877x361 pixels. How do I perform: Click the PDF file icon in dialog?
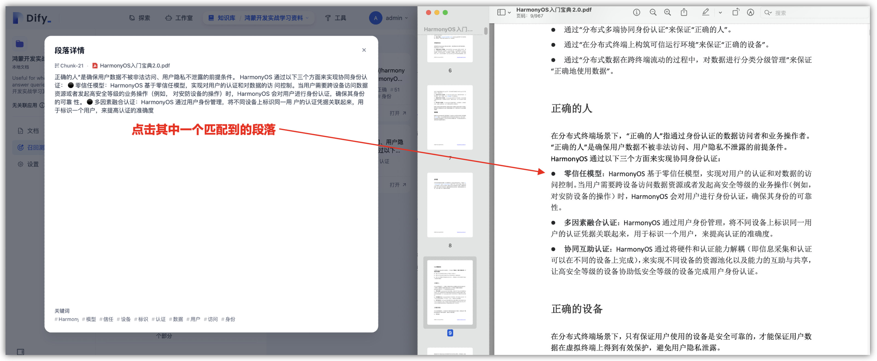point(95,66)
